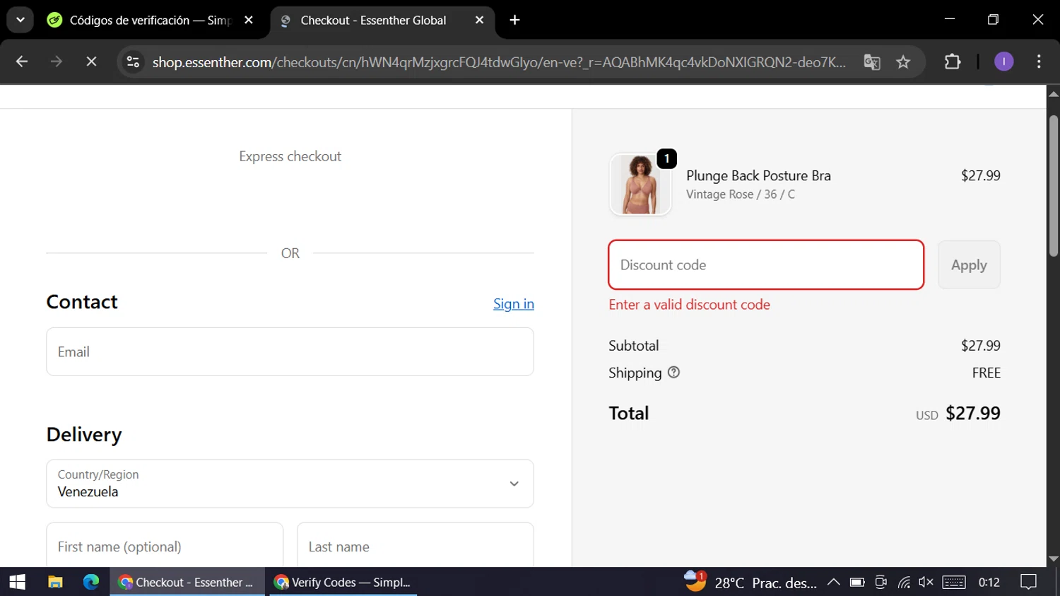The image size is (1060, 596).
Task: Click the Plunge Back Posture Bra title
Action: pos(758,175)
